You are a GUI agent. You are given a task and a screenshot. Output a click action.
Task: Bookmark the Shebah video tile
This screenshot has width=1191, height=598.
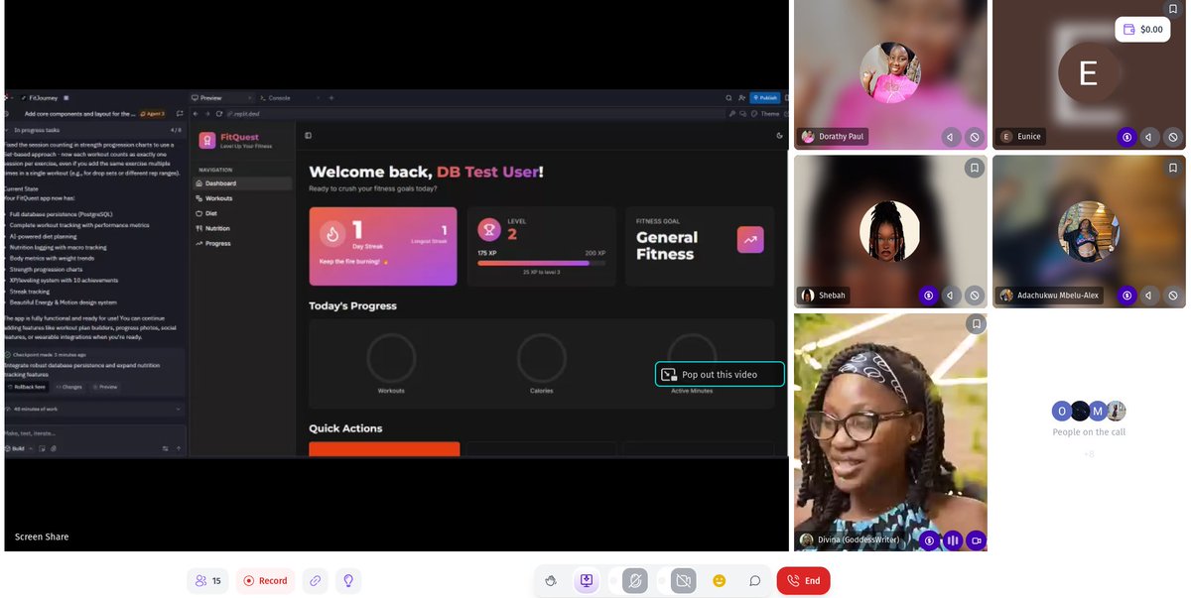[x=976, y=169]
